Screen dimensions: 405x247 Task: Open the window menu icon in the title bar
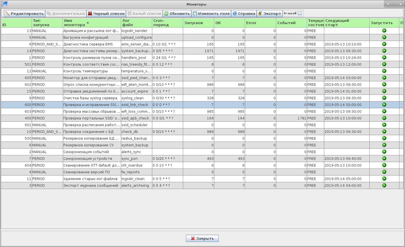(4, 4)
